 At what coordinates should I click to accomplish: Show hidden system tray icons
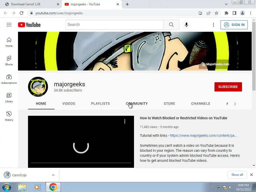(x=212, y=187)
